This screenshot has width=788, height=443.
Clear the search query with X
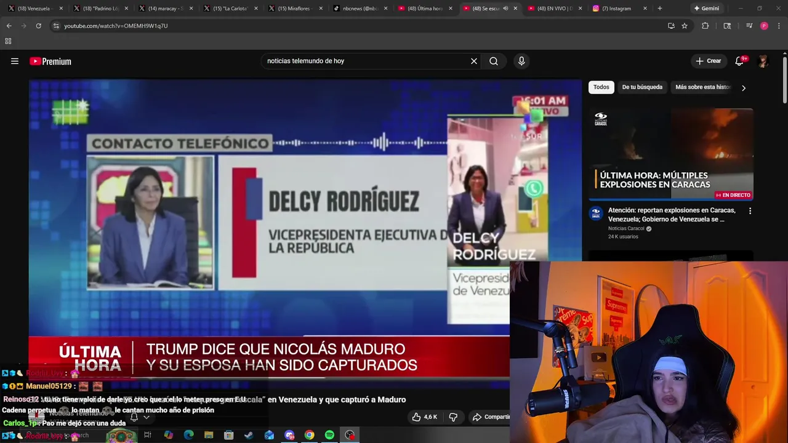474,61
